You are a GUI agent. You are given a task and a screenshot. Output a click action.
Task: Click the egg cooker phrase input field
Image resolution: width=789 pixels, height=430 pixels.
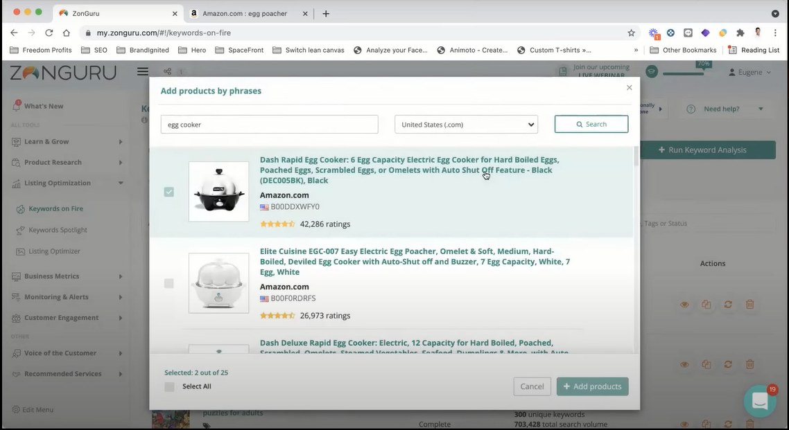click(269, 125)
